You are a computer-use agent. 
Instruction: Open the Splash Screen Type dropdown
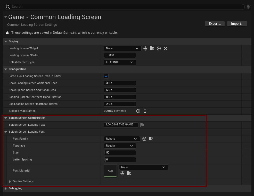tap(120, 62)
